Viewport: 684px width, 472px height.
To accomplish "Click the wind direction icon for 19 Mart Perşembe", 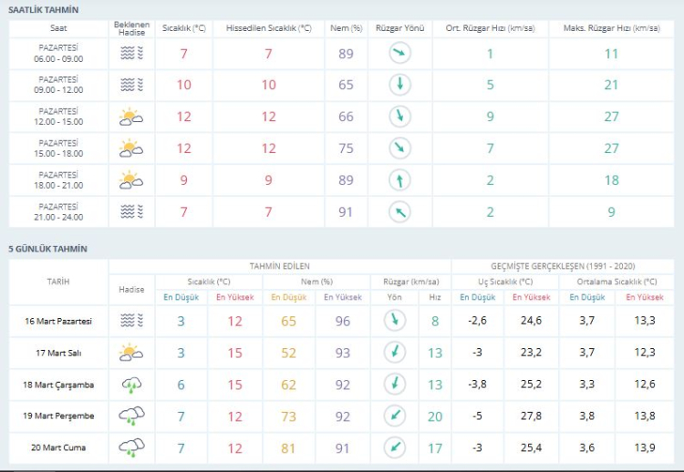I will (x=394, y=416).
